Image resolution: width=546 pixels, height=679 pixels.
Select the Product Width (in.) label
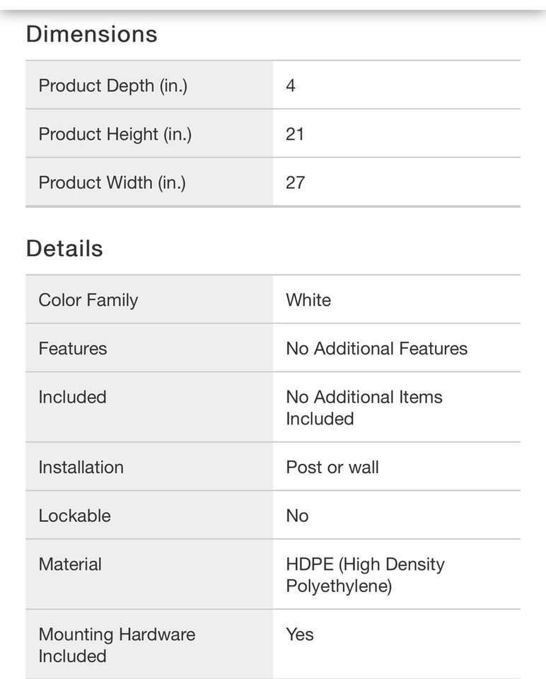point(112,182)
